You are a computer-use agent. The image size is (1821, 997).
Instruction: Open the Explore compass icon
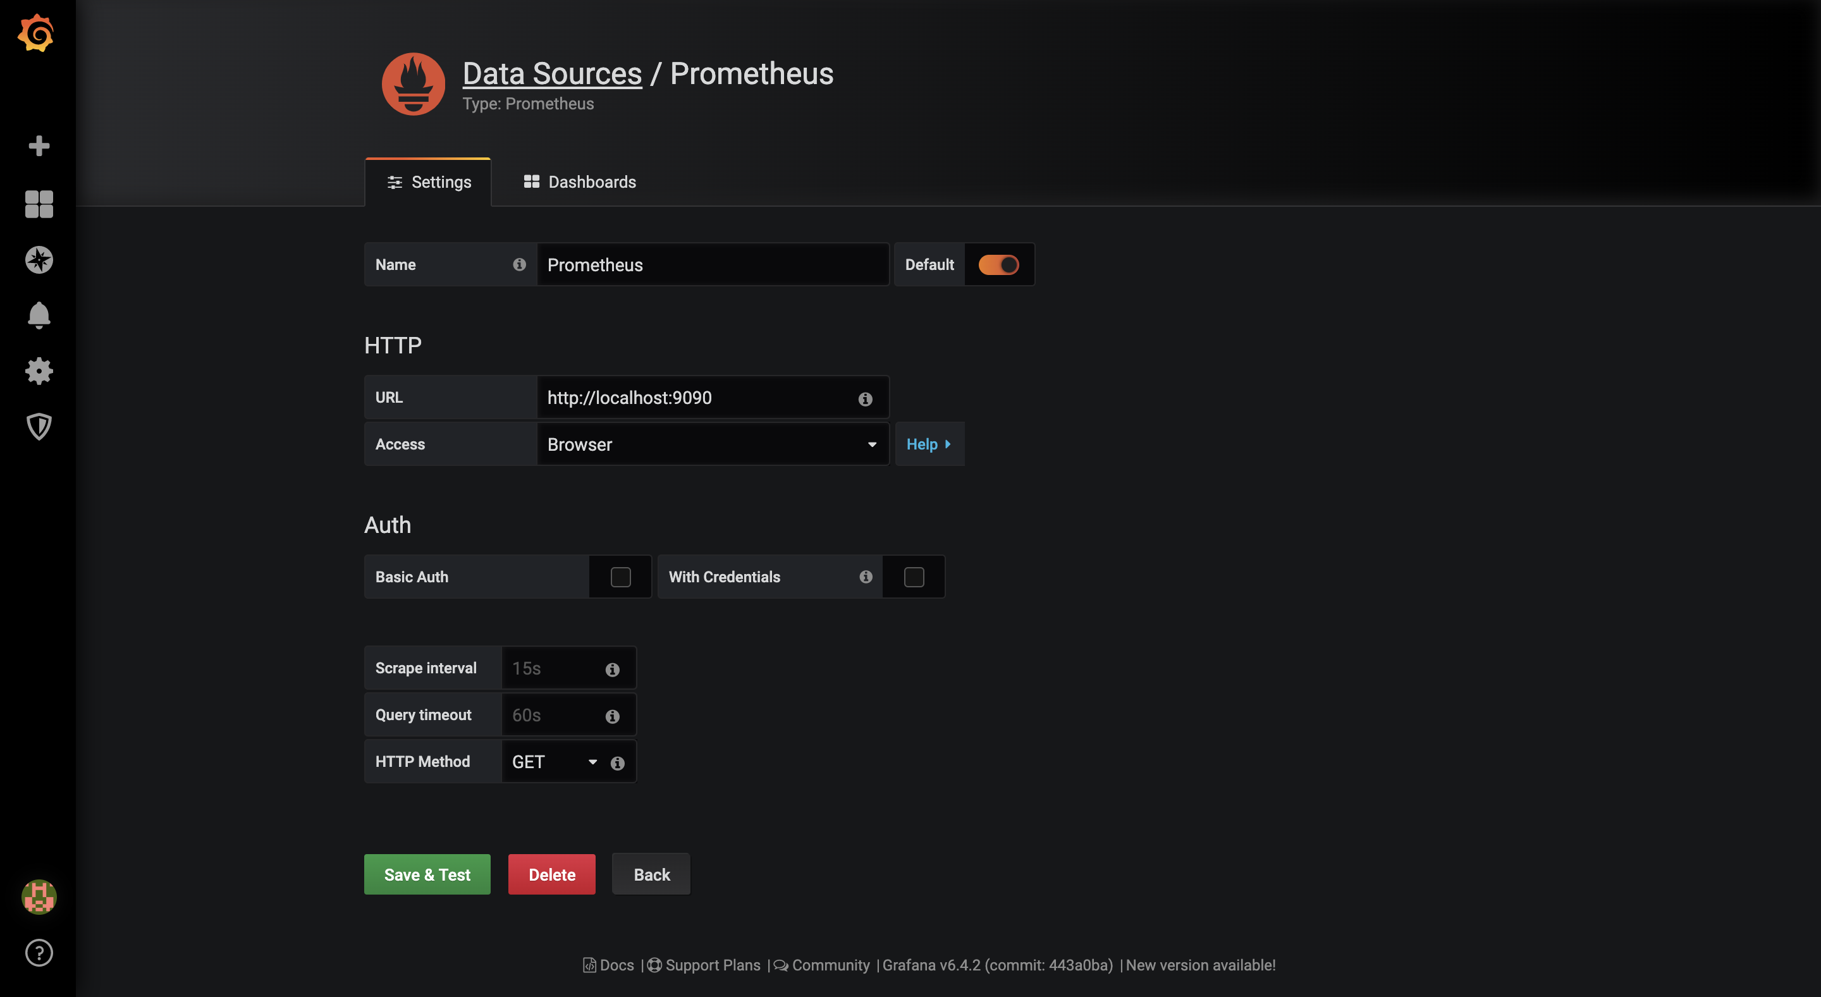(39, 260)
